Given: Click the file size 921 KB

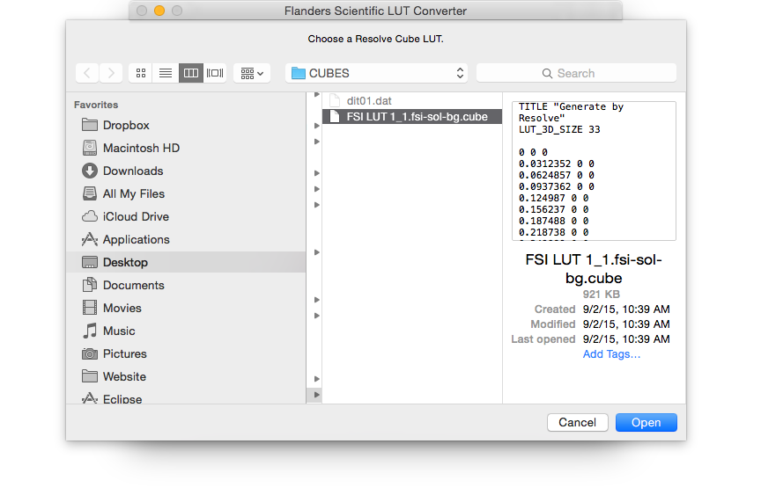Looking at the screenshot, I should click(601, 294).
